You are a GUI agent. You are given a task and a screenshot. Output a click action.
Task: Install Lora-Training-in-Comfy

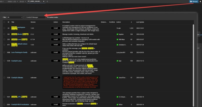point(56,52)
